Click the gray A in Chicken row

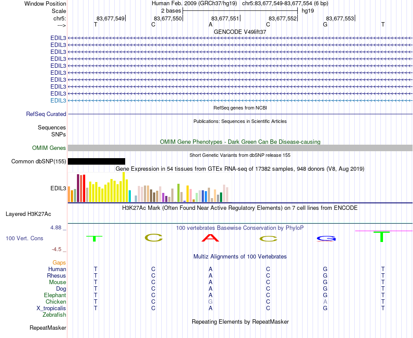coord(325,302)
